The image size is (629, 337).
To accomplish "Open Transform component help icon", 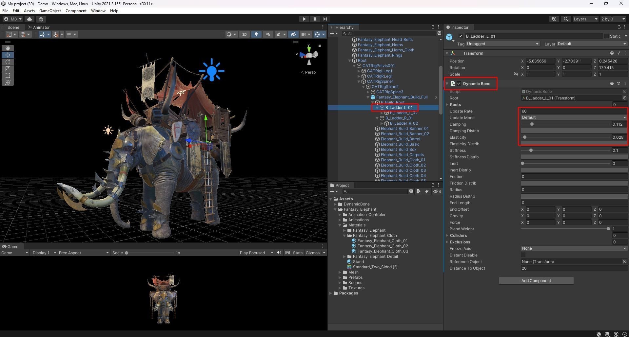I will tap(612, 53).
